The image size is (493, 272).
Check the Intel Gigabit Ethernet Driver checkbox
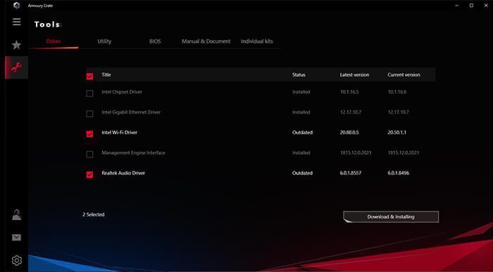click(x=89, y=114)
